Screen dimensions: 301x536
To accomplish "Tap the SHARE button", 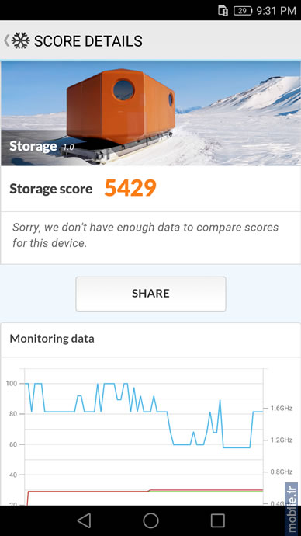I will 150,294.
